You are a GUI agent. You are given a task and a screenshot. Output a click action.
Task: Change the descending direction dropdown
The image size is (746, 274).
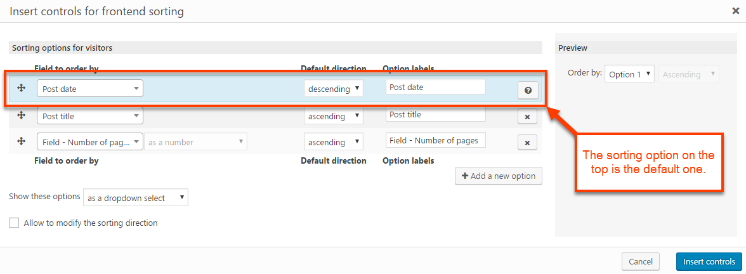click(334, 89)
